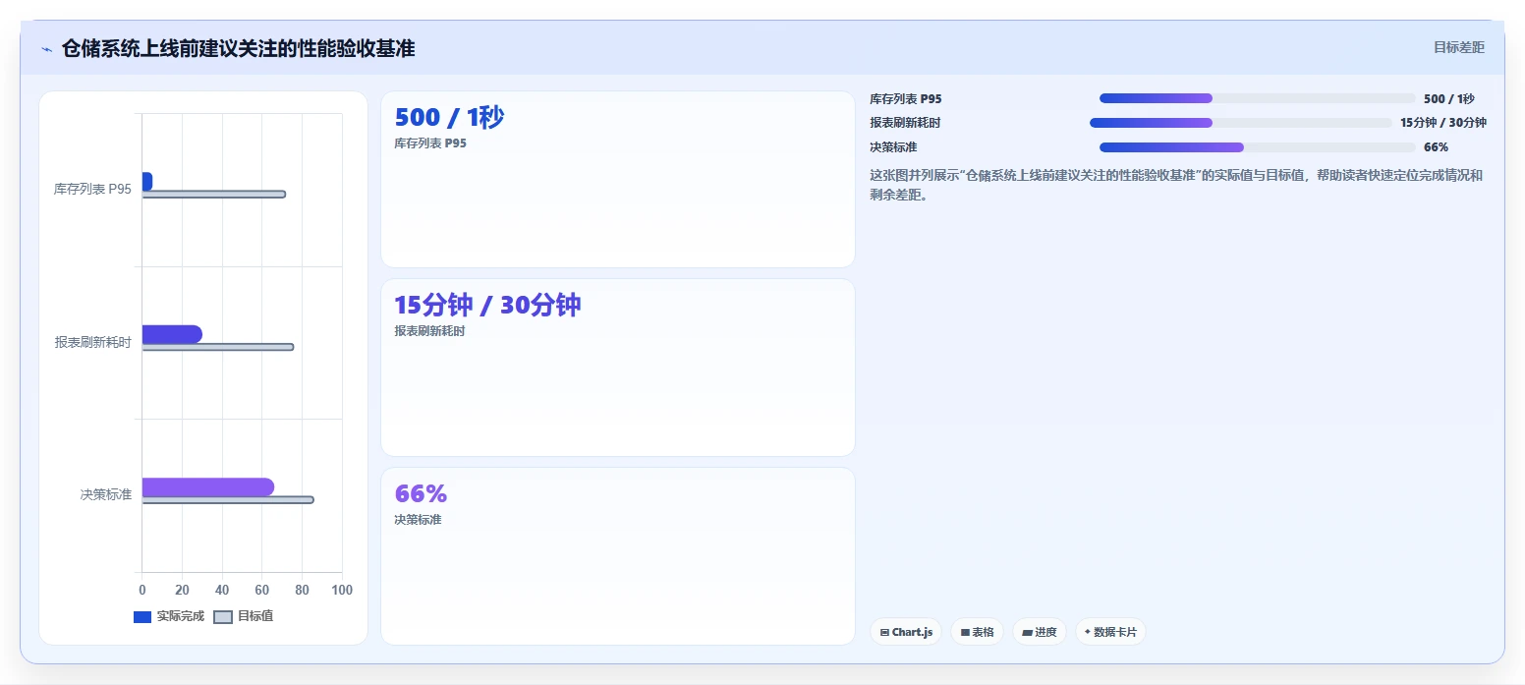
Task: Click the panel title 仓储系统上线前建议关注的性能验收基准
Action: coord(238,48)
